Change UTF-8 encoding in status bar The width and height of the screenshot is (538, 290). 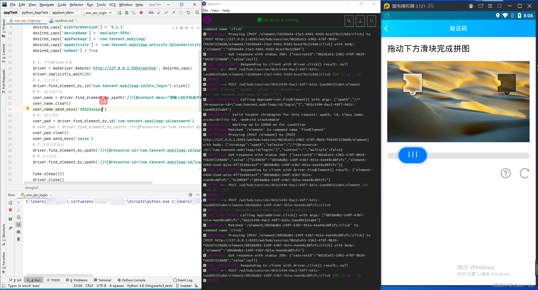(101, 286)
